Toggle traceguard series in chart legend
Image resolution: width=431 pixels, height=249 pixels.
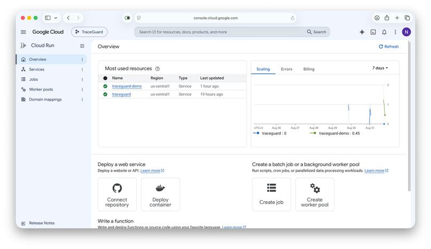pos(270,133)
